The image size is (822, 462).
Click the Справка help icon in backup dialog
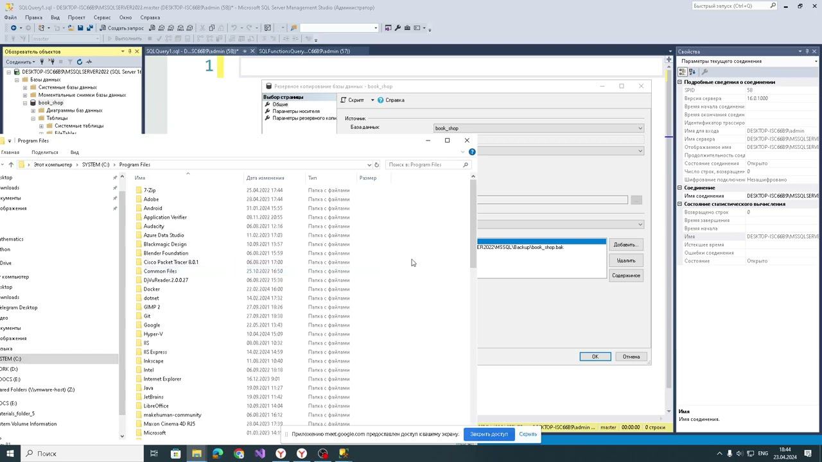point(381,100)
